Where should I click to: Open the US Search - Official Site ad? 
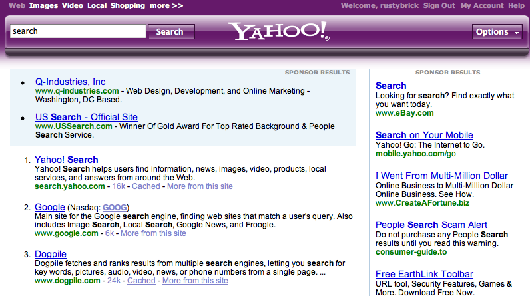point(87,117)
